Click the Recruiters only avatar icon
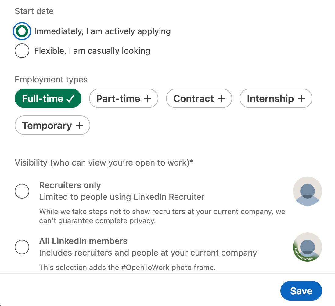335x306 pixels. 307,191
